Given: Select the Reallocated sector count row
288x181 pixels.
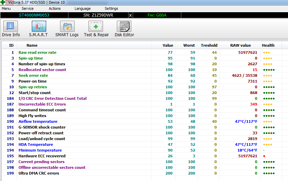Looking at the screenshot, I should click(x=42, y=70).
